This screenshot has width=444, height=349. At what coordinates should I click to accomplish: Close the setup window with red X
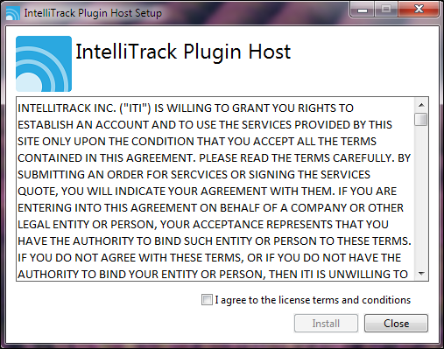click(419, 10)
